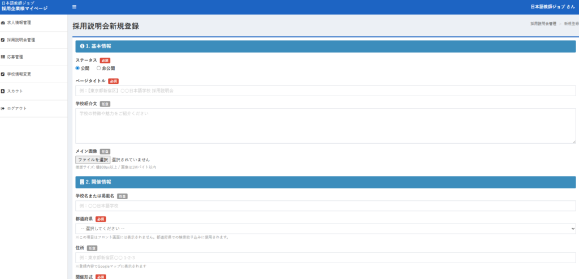The height and width of the screenshot is (279, 579).
Task: Select the 公開 radio button
Action: 78,68
